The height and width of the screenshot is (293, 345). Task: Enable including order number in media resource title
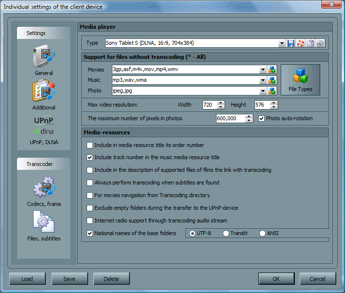[90, 146]
